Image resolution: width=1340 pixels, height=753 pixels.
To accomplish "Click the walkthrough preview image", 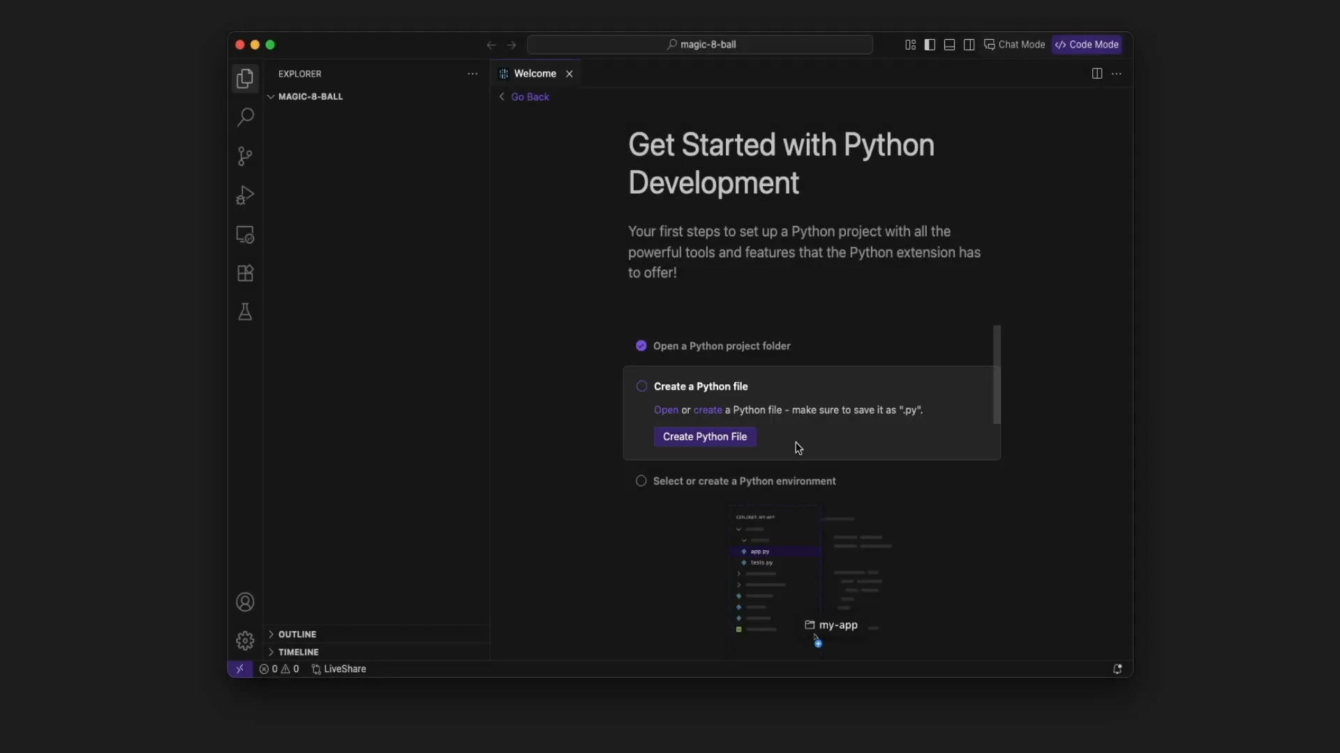I will [x=812, y=580].
